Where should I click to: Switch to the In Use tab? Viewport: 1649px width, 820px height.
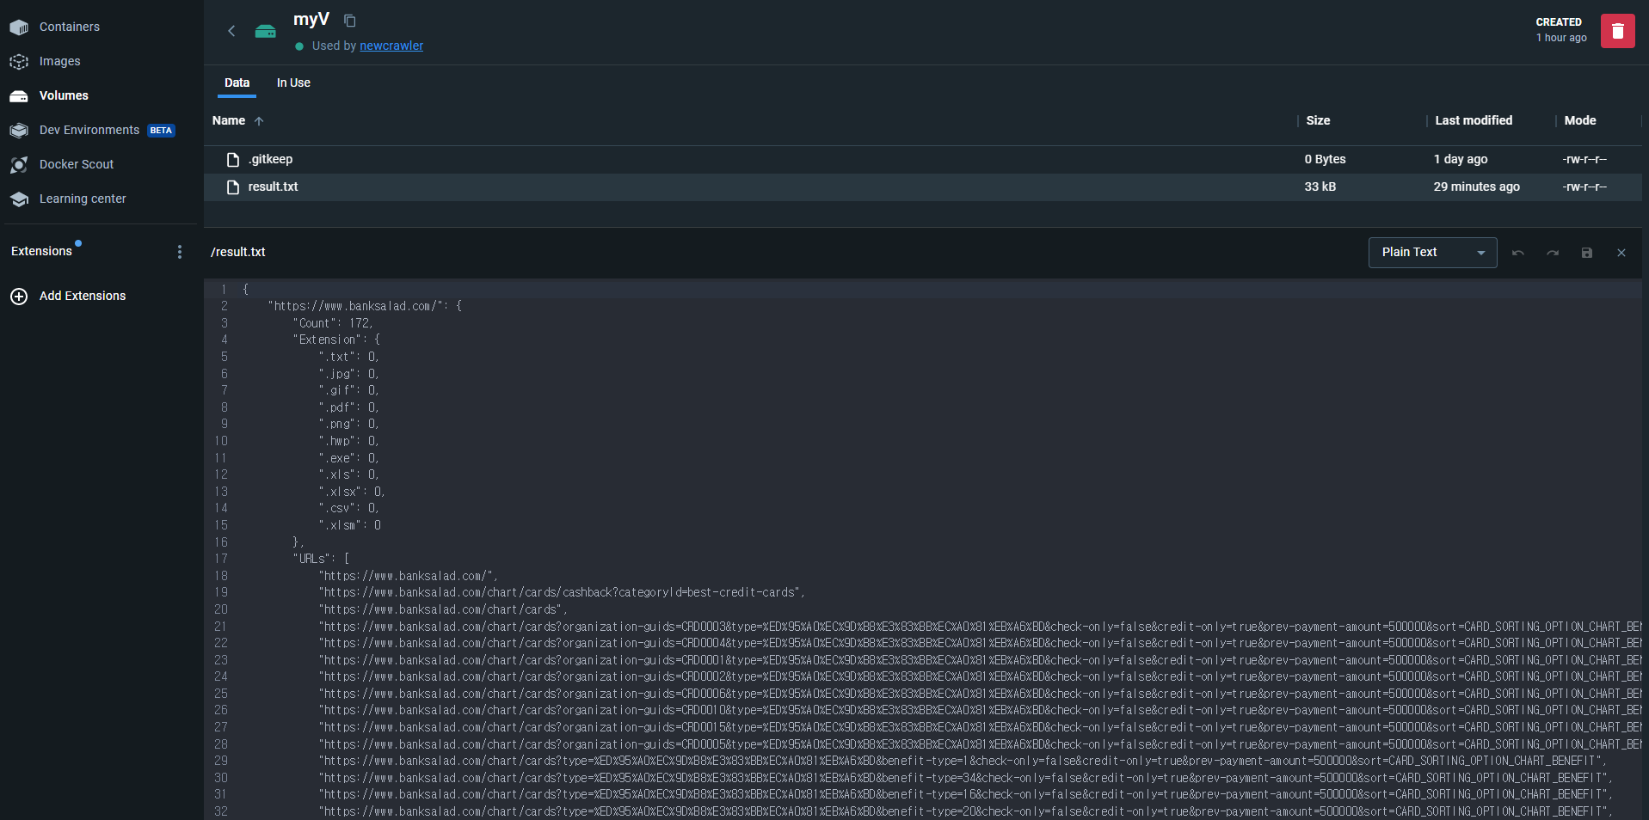(293, 83)
